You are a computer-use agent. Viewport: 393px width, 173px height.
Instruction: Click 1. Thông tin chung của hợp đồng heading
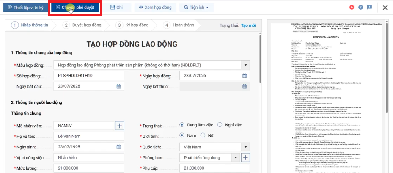pyautogui.click(x=41, y=52)
